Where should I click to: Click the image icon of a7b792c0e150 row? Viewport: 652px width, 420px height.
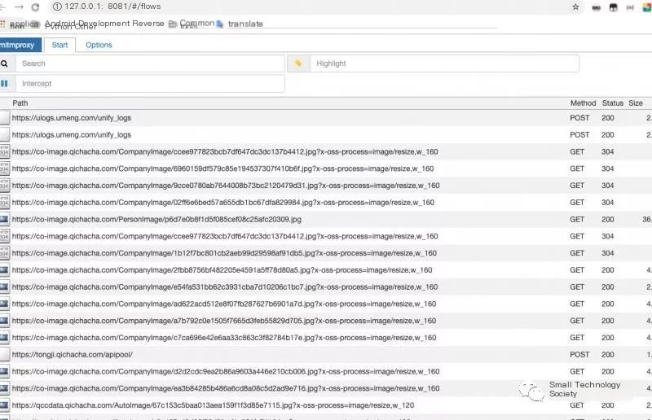coord(4,321)
